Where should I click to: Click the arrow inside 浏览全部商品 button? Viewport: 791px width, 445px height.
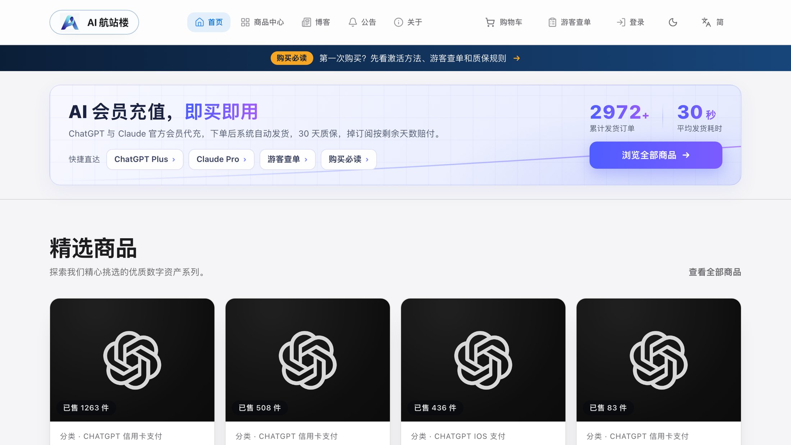[x=686, y=155]
